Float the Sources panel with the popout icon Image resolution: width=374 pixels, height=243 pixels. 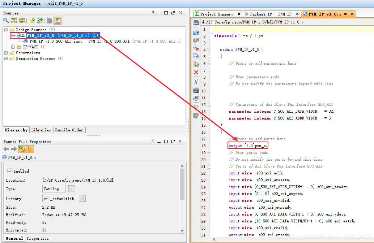pyautogui.click(x=173, y=13)
